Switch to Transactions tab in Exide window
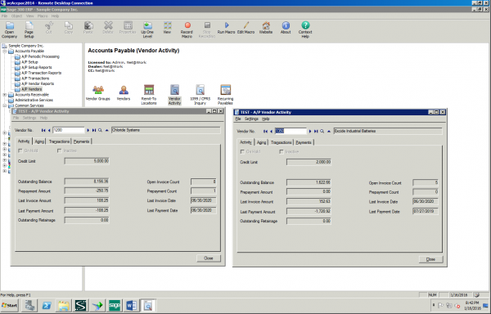 pyautogui.click(x=282, y=142)
